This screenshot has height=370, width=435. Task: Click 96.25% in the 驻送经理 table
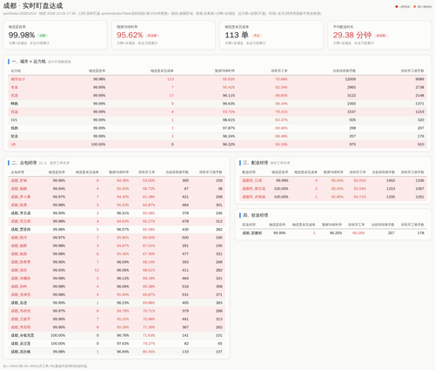point(336,232)
